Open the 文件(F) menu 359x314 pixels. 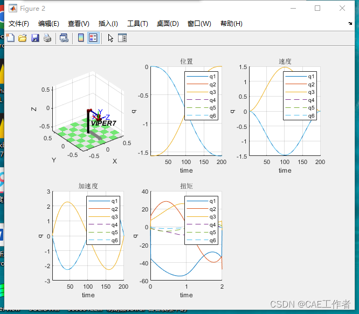(19, 24)
